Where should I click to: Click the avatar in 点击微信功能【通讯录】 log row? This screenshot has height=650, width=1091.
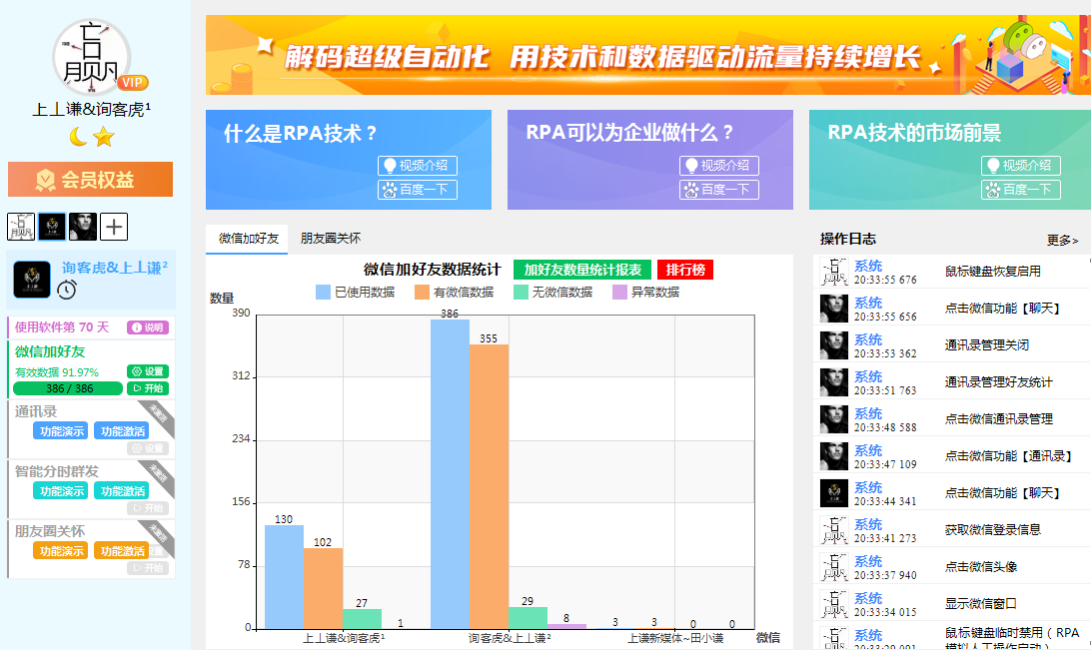833,456
